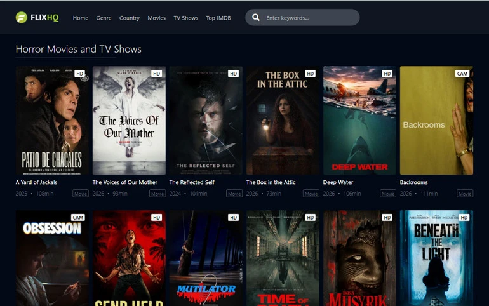The image size is (489, 306).
Task: Click Movie tag under A Yard of Jackals
Action: click(81, 194)
